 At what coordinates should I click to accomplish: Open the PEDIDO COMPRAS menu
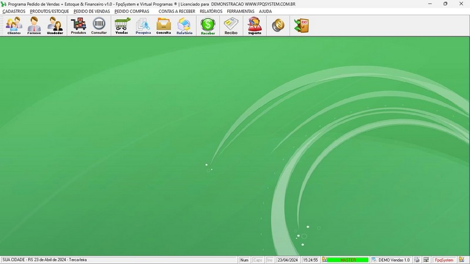click(132, 11)
